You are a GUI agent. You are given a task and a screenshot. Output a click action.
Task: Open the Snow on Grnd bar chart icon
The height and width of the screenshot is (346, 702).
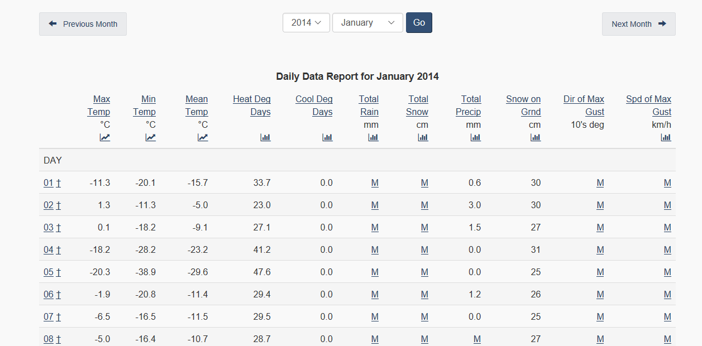pyautogui.click(x=536, y=137)
